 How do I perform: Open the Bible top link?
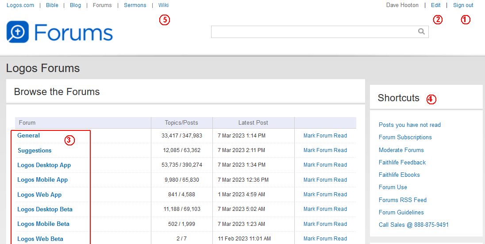(52, 5)
